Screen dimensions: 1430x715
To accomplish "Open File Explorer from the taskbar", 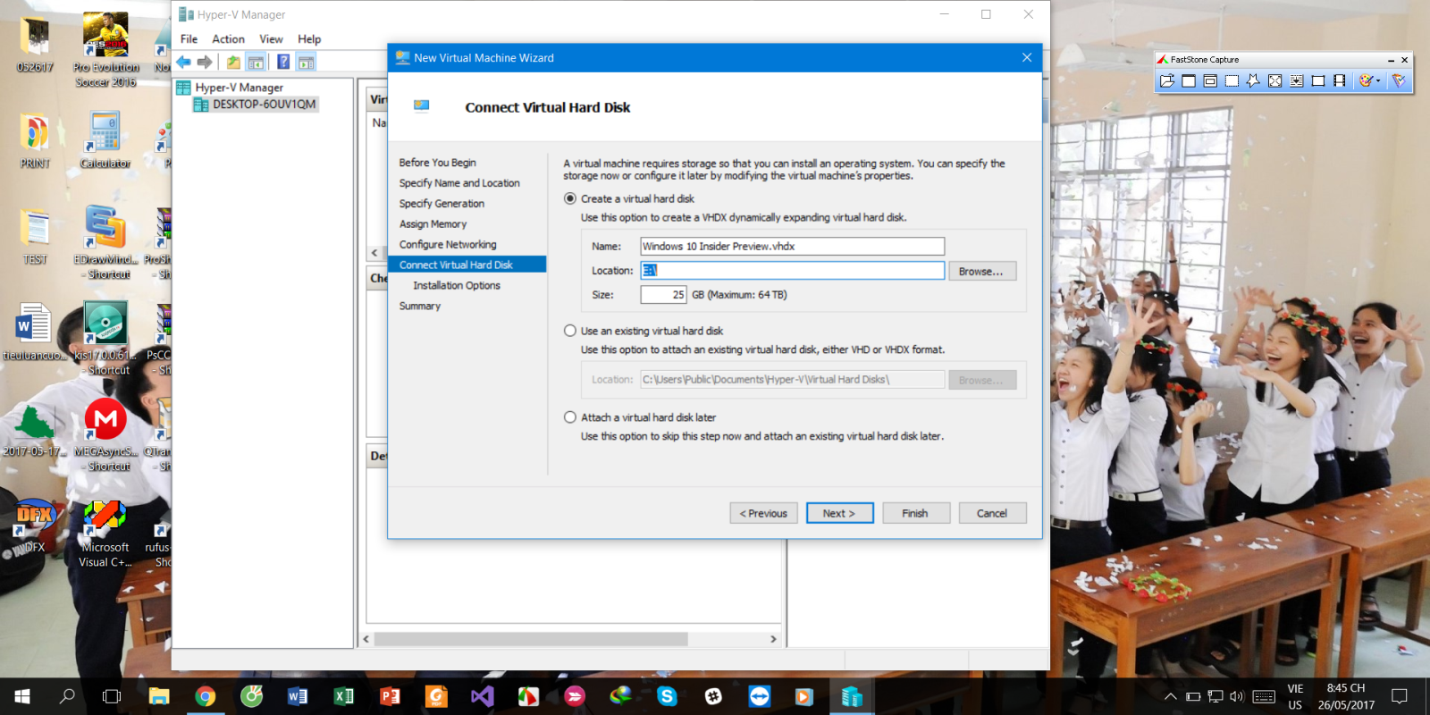I will click(x=159, y=696).
